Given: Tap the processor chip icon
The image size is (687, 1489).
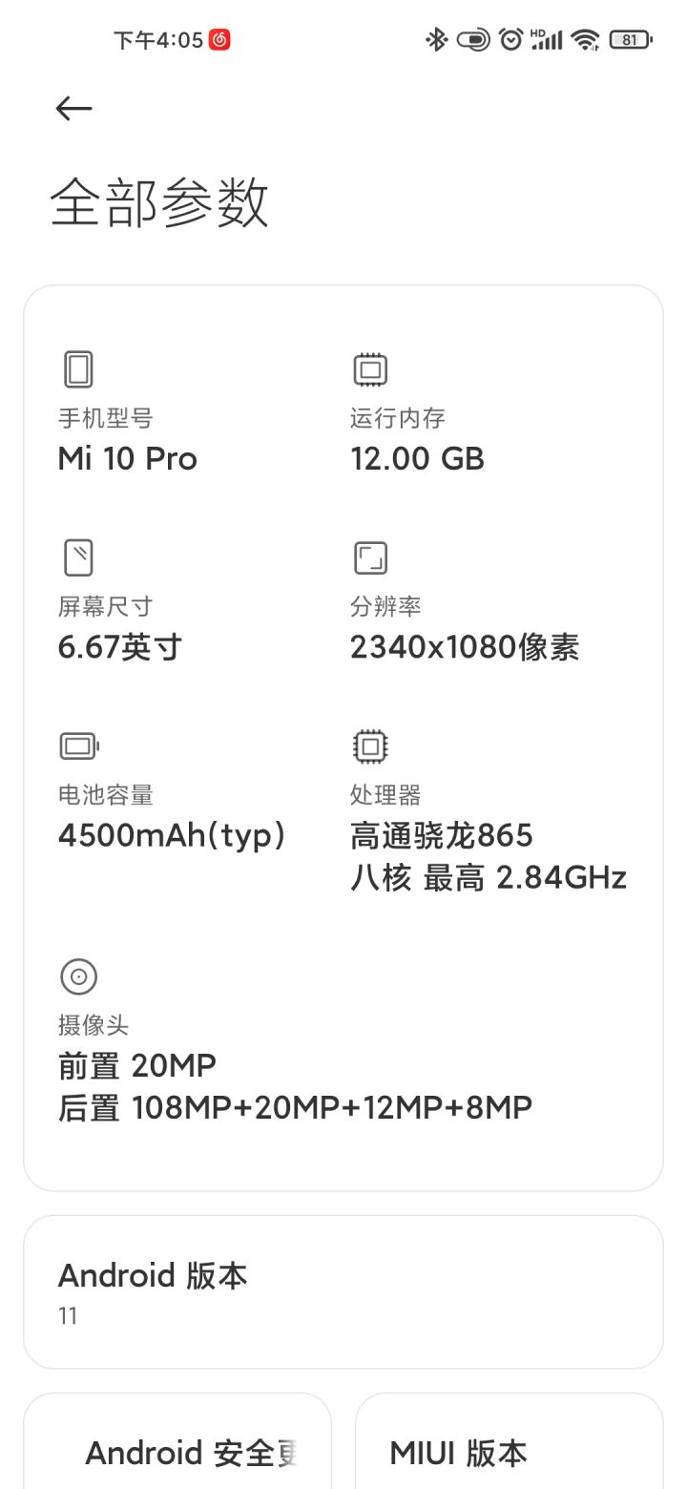Looking at the screenshot, I should click(x=370, y=745).
